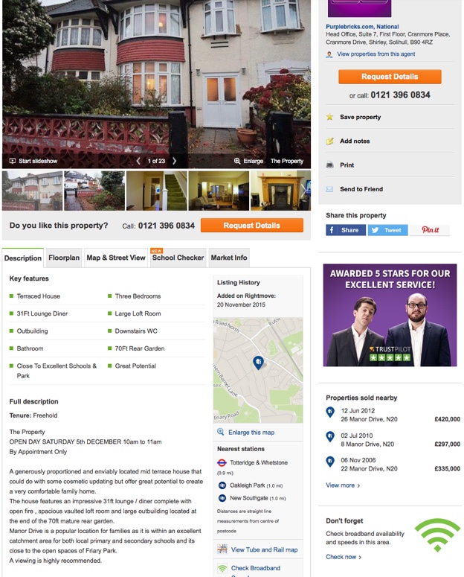
Task: Tweet this property
Action: coord(387,230)
